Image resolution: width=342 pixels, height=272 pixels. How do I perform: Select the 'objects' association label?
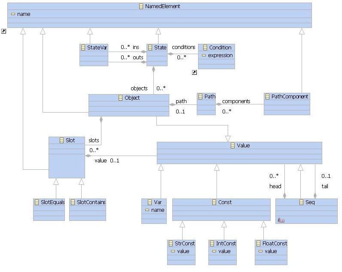coord(139,89)
